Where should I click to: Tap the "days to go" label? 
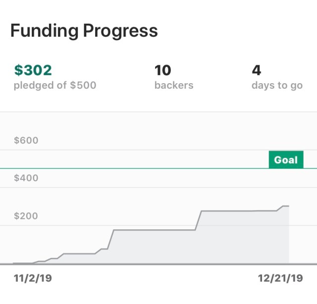[x=277, y=85]
